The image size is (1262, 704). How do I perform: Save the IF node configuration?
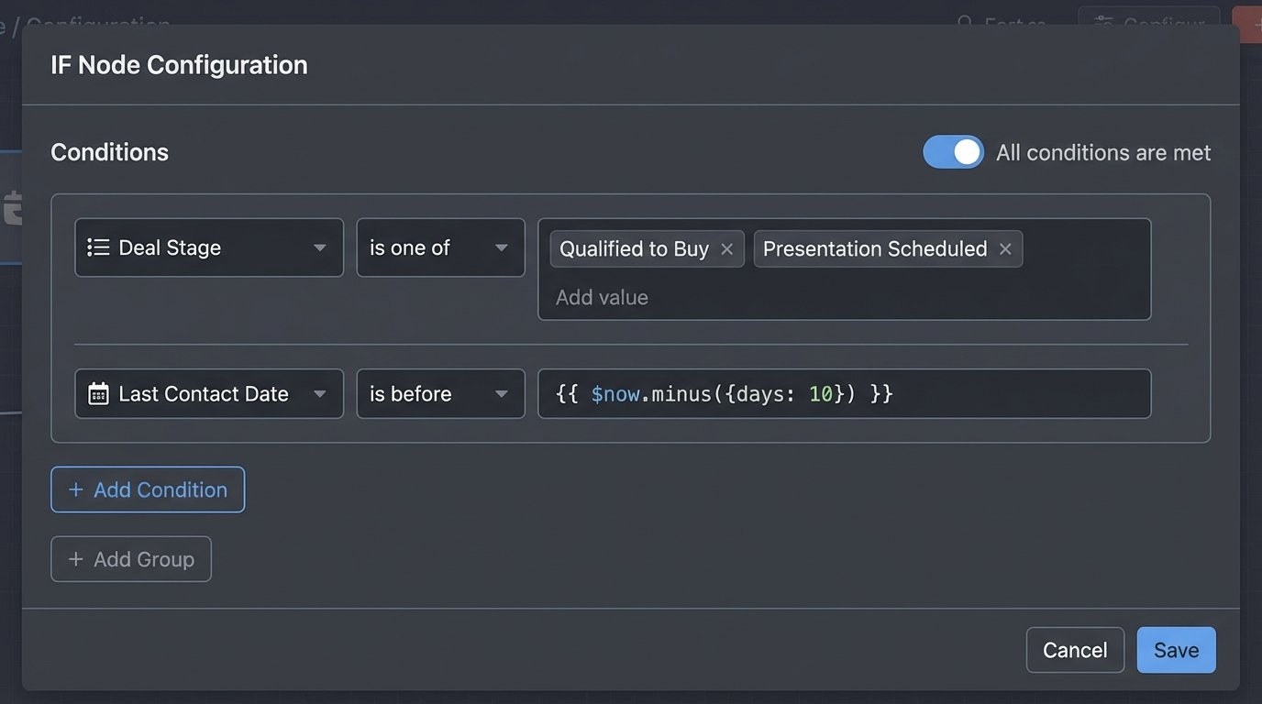pos(1176,649)
